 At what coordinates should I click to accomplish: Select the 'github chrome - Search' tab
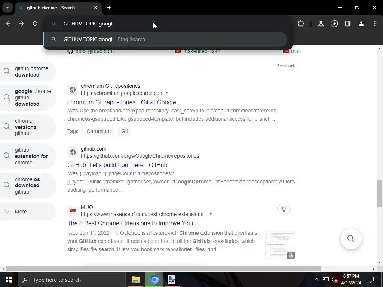(58, 7)
